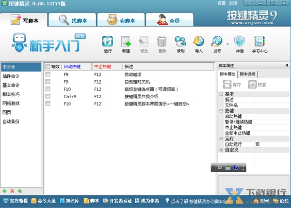Click the IME help question mark icon
The height and width of the screenshot is (208, 291).
(x=236, y=167)
